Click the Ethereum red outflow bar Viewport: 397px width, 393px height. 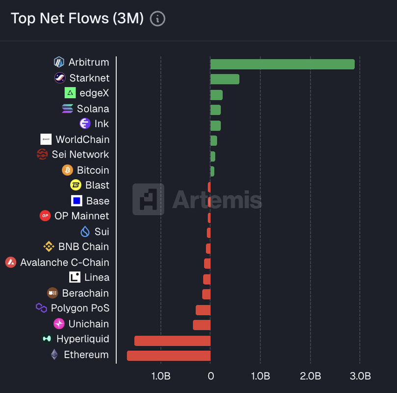(168, 356)
